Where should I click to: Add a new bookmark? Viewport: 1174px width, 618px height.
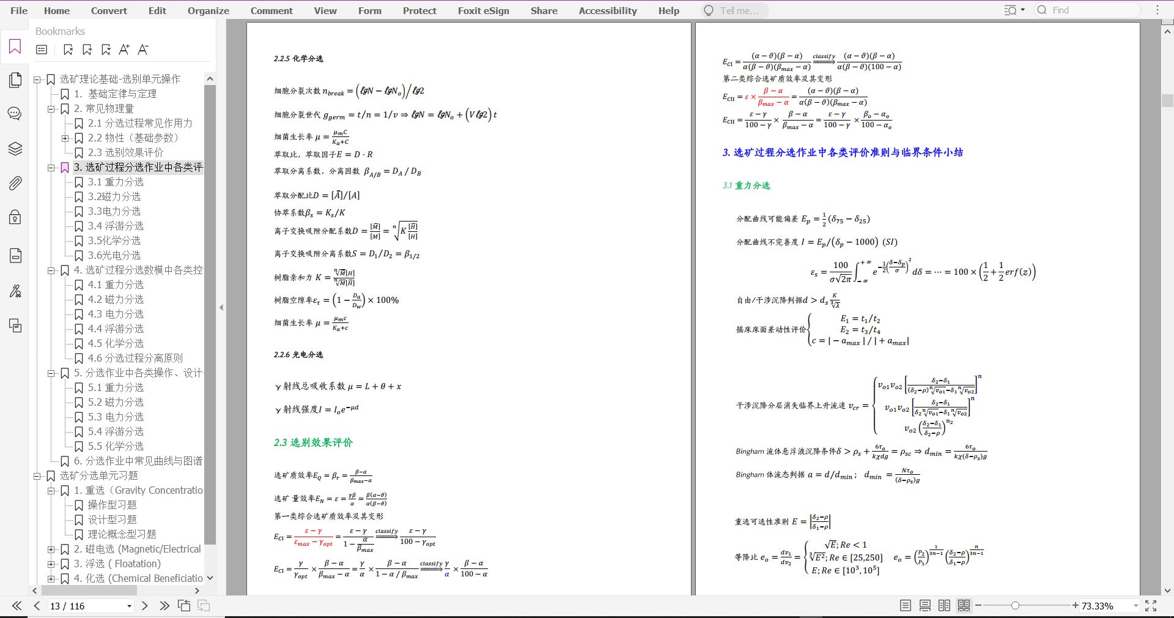point(87,50)
